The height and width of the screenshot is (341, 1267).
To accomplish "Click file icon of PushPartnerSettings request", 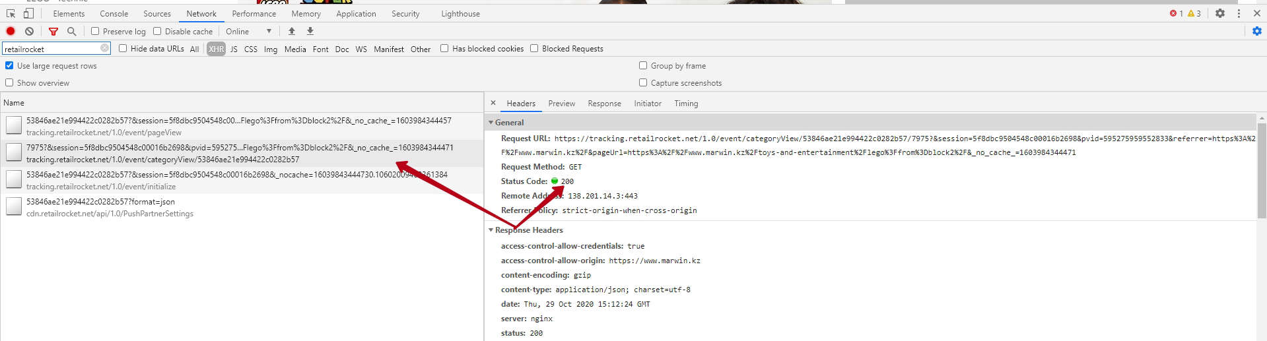I will pos(14,206).
